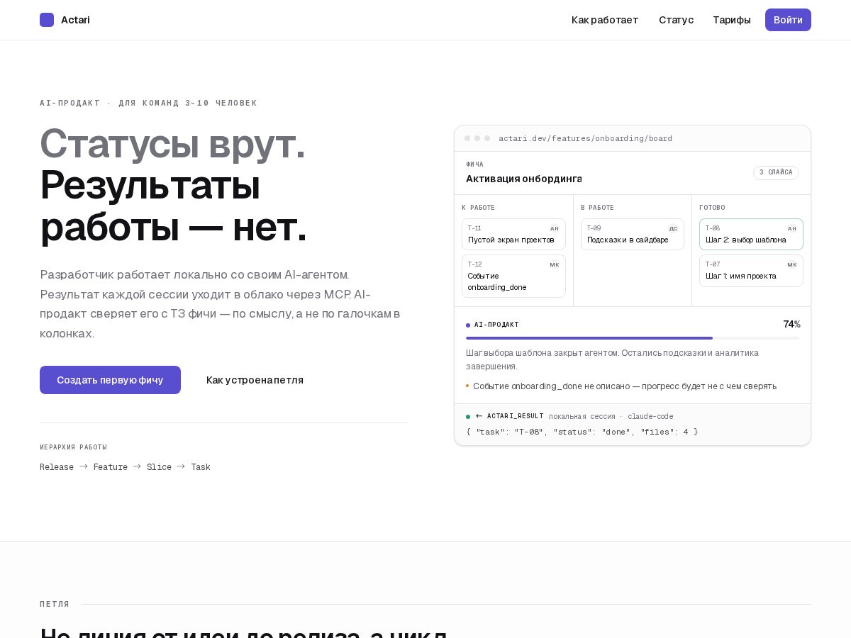Click the «локальная сессия · claude-code» label
This screenshot has width=851, height=638.
[611, 417]
